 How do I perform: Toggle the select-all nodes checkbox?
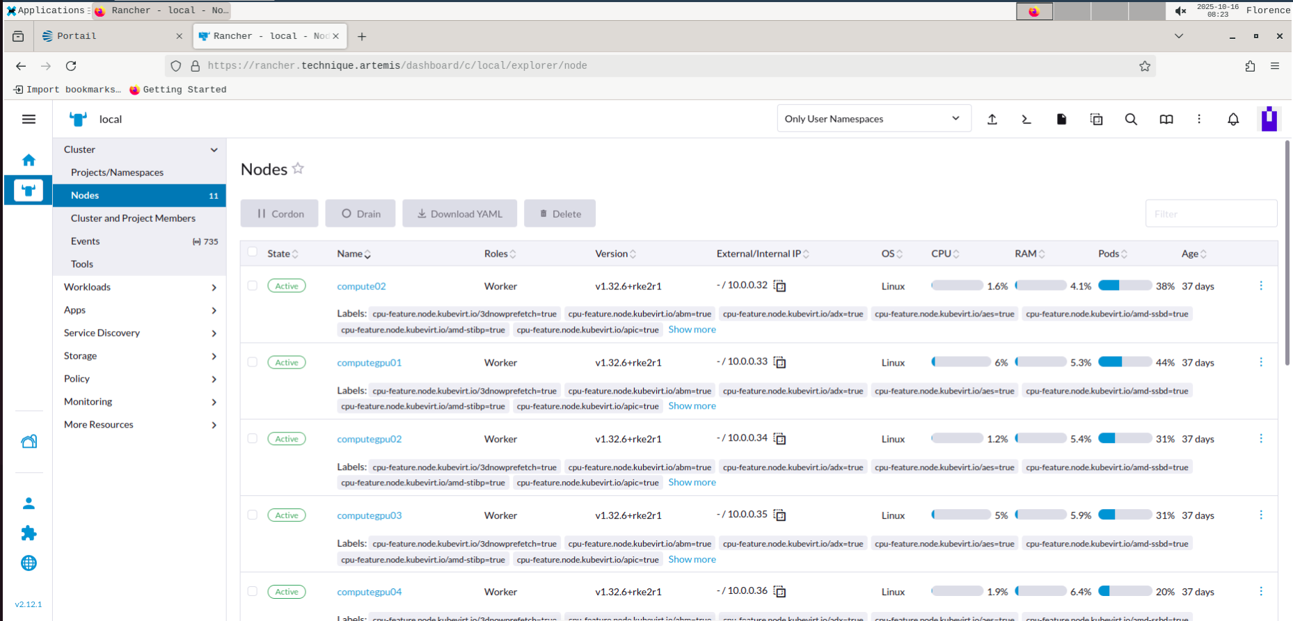click(x=252, y=252)
